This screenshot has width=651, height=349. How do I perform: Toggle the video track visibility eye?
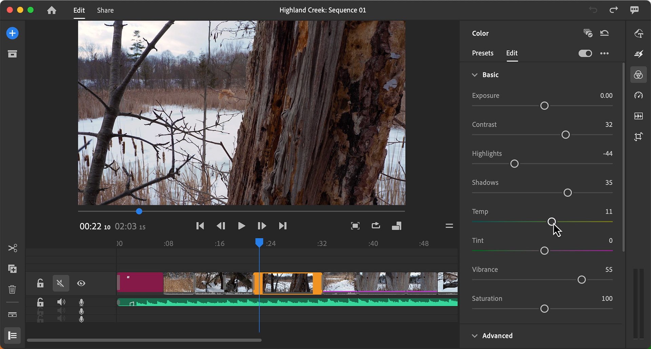pyautogui.click(x=81, y=283)
